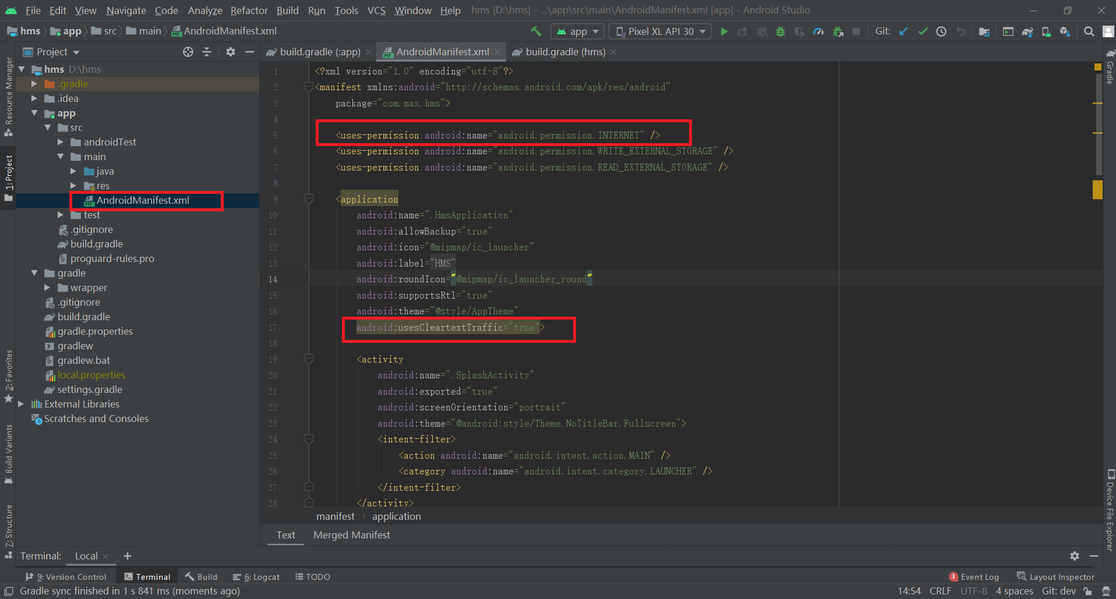Viewport: 1116px width, 599px height.
Task: Fold the activity tag in gutter
Action: click(x=309, y=359)
